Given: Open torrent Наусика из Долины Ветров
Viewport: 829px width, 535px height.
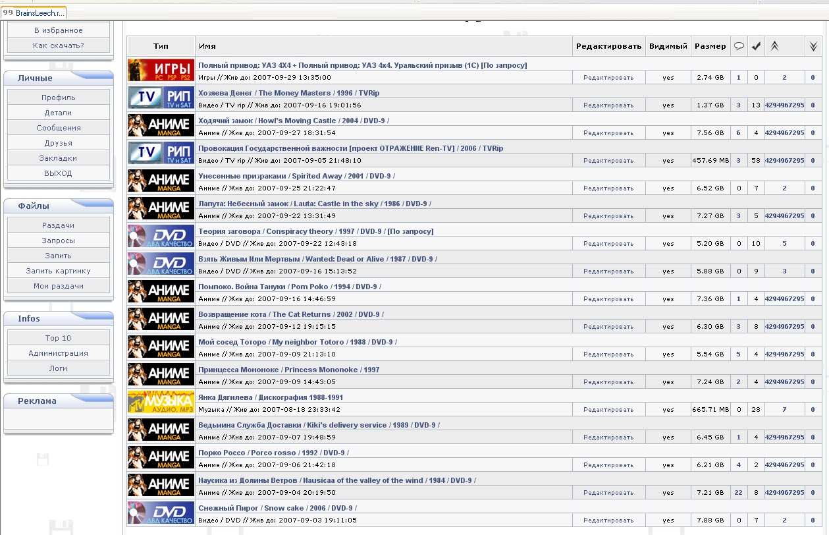Looking at the screenshot, I should point(336,480).
